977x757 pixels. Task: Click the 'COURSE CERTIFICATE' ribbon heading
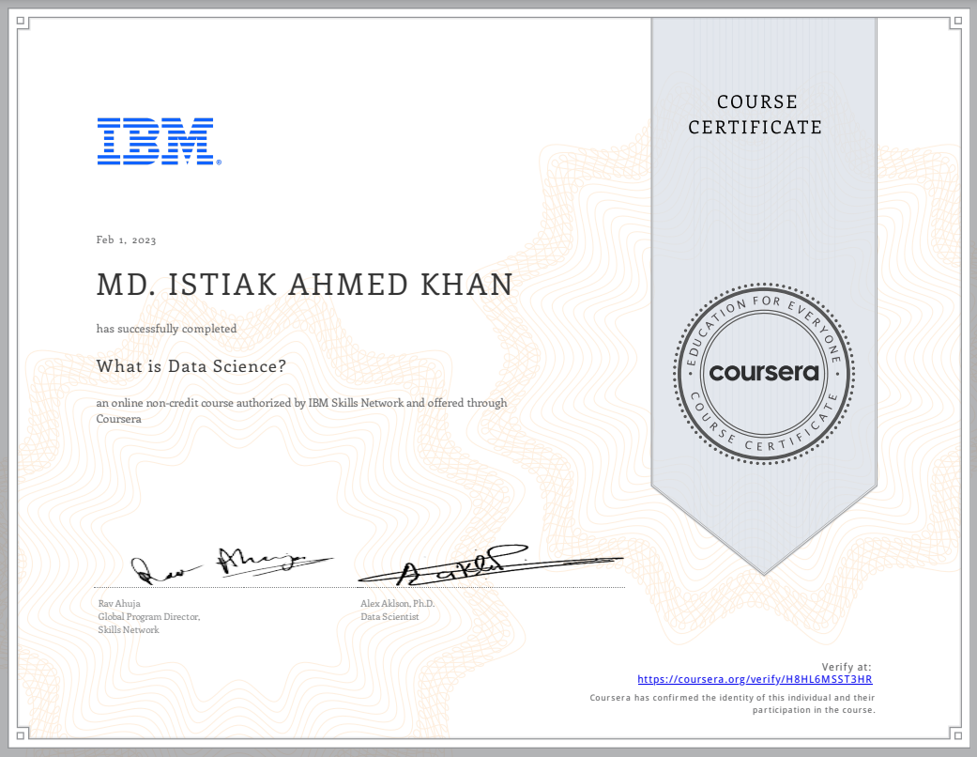pyautogui.click(x=755, y=115)
